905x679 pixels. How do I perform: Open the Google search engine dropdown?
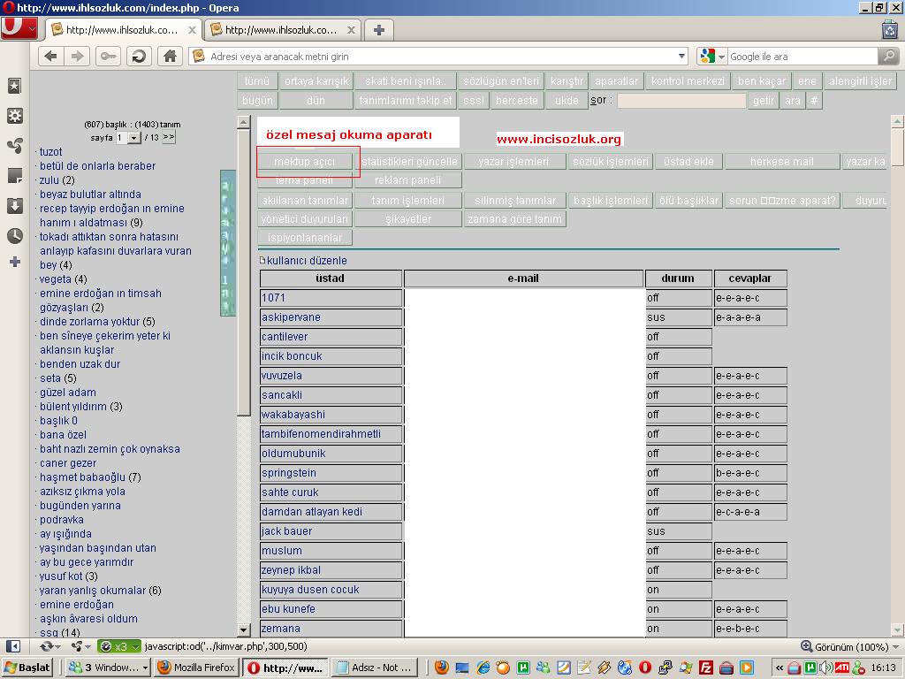tap(711, 57)
